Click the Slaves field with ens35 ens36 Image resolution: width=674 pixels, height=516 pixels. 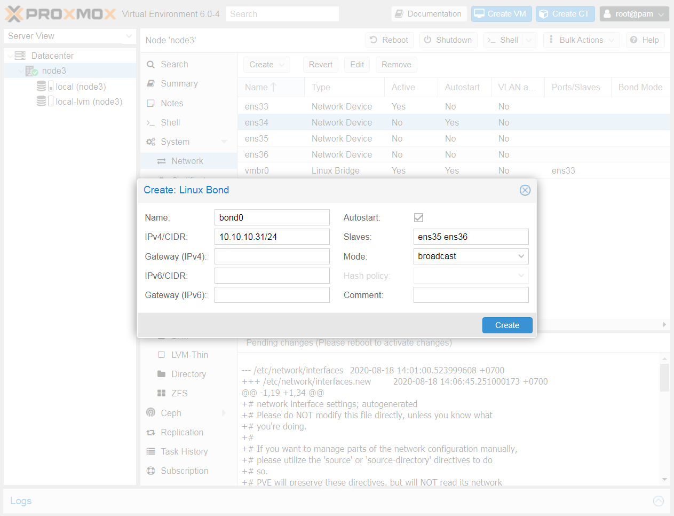tap(471, 237)
